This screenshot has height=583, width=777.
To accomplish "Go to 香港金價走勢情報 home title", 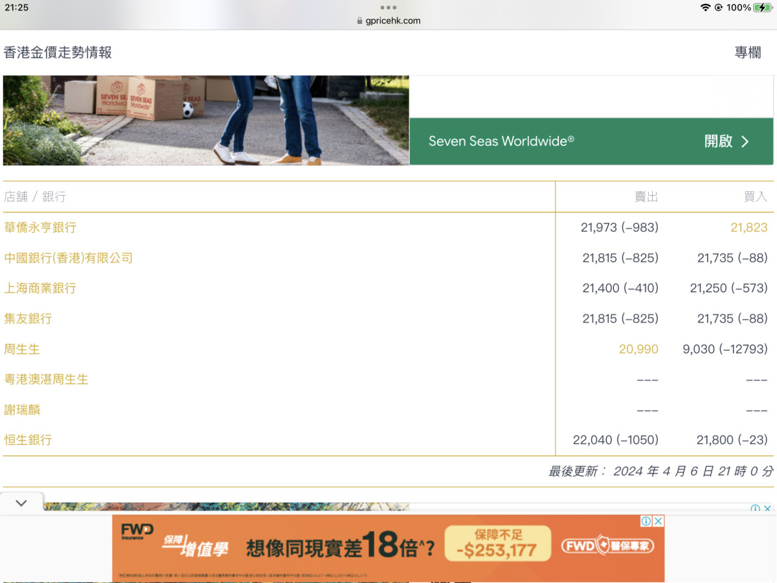I will [x=58, y=52].
